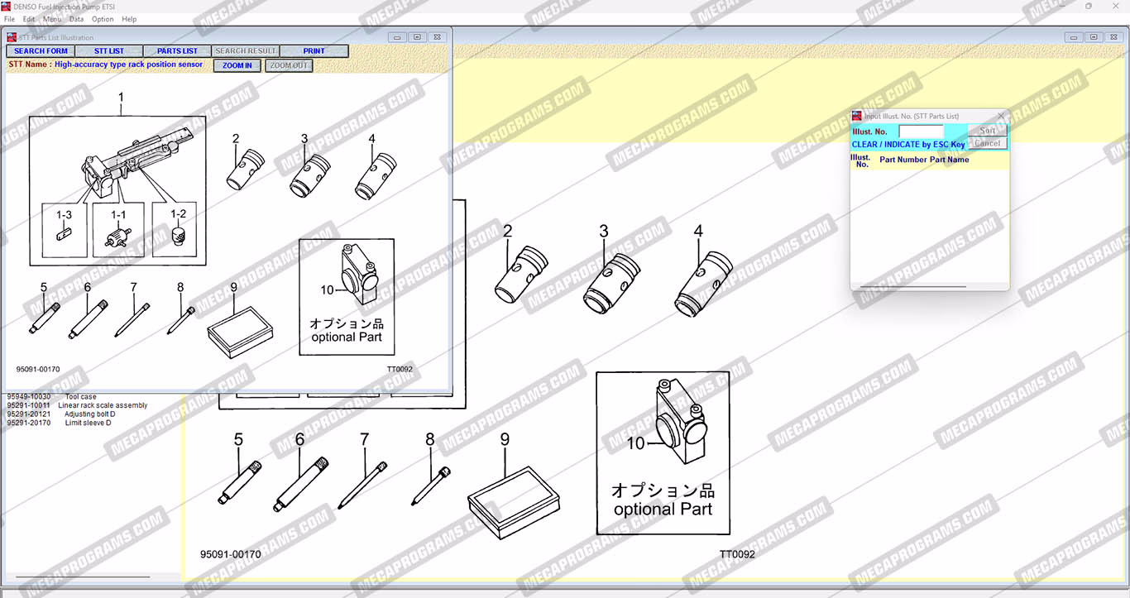Restore the background illustration window
The height and width of the screenshot is (598, 1130).
coord(1093,37)
